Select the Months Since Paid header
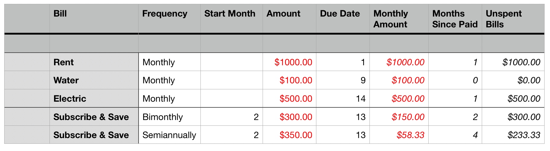The height and width of the screenshot is (151, 550). coord(455,19)
